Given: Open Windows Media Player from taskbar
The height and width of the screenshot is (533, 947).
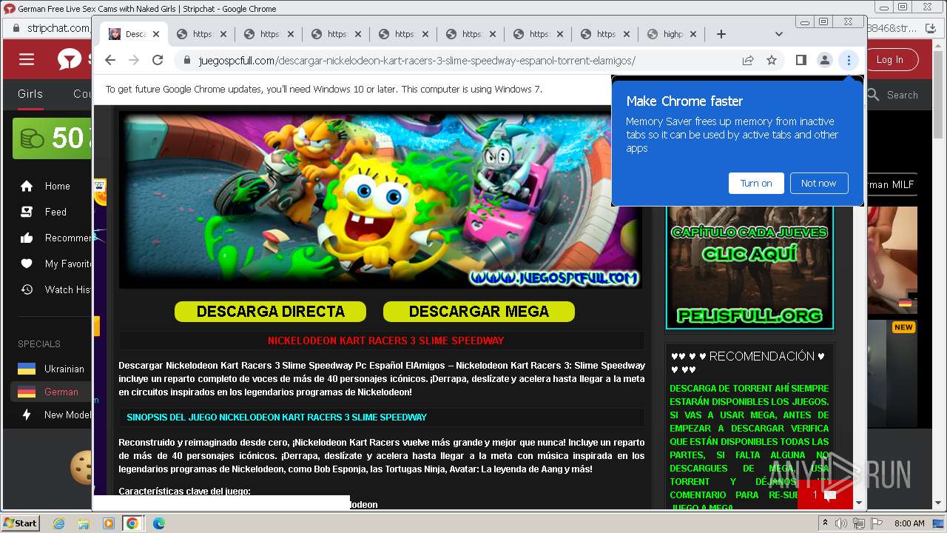Looking at the screenshot, I should pyautogui.click(x=108, y=523).
